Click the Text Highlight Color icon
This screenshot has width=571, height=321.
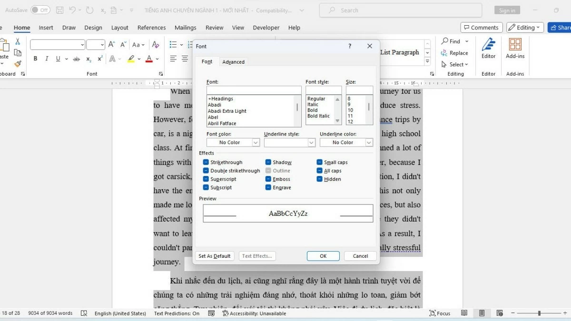click(131, 58)
